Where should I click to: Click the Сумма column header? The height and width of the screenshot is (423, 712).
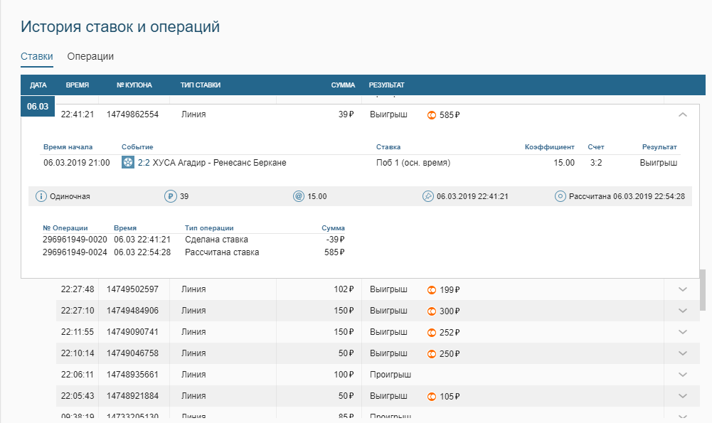[343, 85]
